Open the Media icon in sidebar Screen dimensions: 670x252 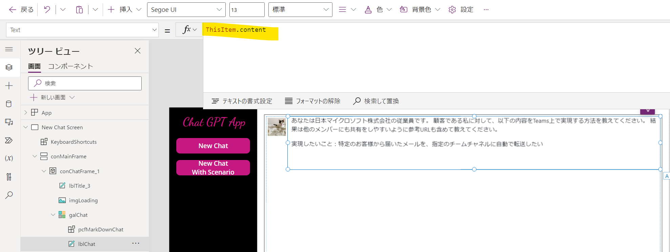pyautogui.click(x=9, y=122)
